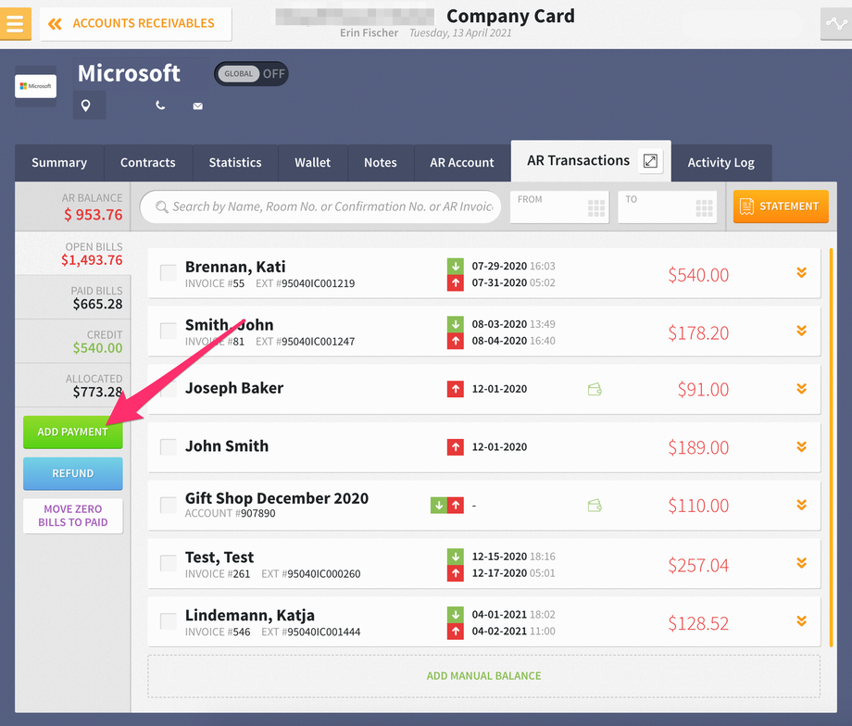Screen dimensions: 852x726
Task: Select the Lindemann, Katja checkbox
Action: pos(169,621)
